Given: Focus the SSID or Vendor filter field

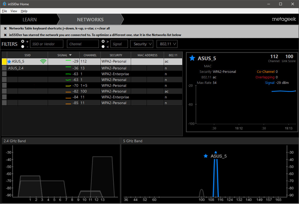Looking at the screenshot, I should 47,44.
